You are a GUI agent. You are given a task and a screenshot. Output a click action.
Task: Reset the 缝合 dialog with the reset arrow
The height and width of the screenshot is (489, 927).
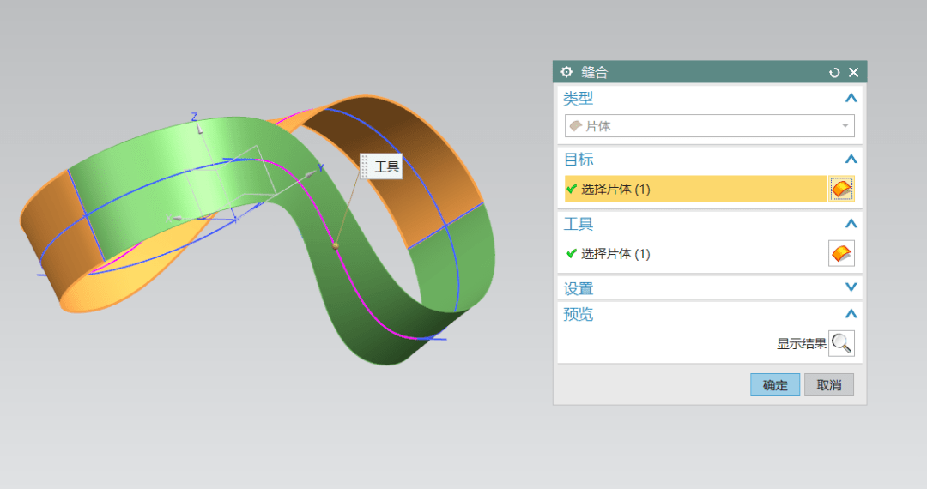834,73
